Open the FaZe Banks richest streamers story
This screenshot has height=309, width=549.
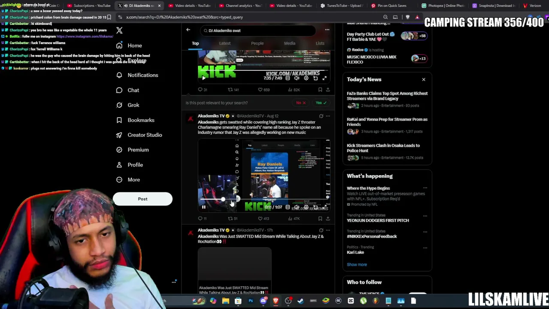(387, 99)
